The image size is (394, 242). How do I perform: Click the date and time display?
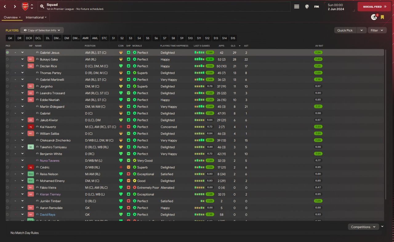(339, 6)
